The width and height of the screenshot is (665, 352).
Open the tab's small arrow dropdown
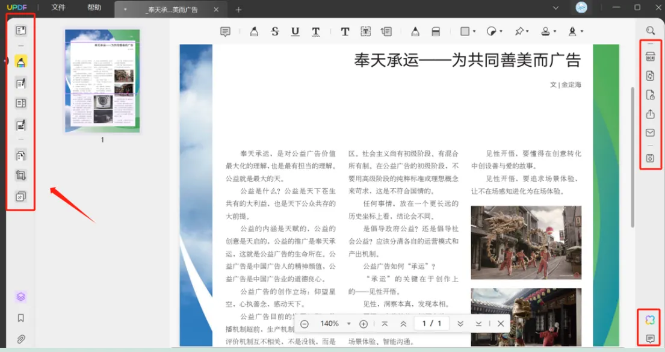click(125, 10)
